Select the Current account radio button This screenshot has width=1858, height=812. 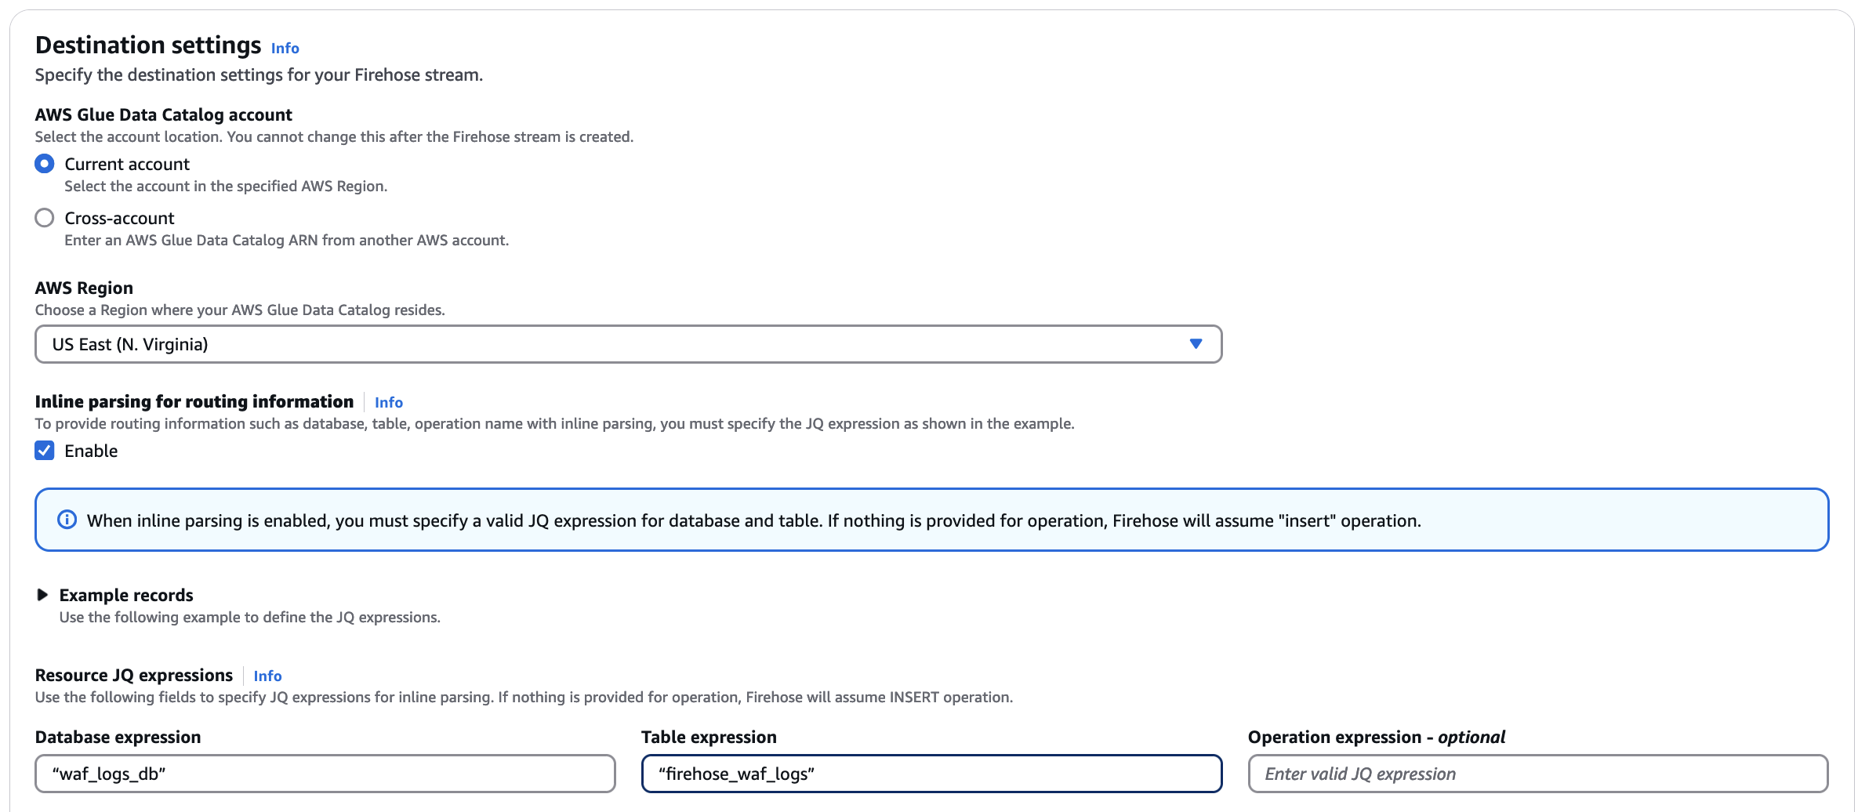click(x=45, y=164)
